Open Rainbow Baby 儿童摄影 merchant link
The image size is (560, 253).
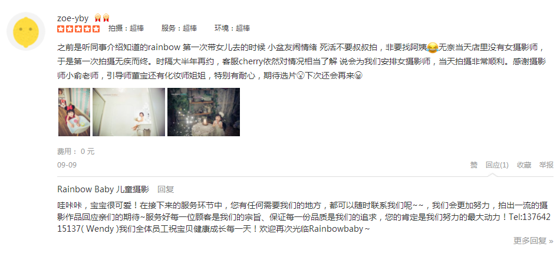point(103,189)
